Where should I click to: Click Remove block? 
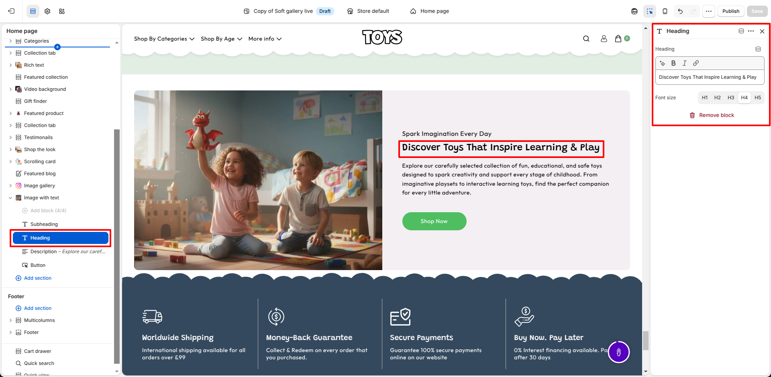[x=712, y=115]
